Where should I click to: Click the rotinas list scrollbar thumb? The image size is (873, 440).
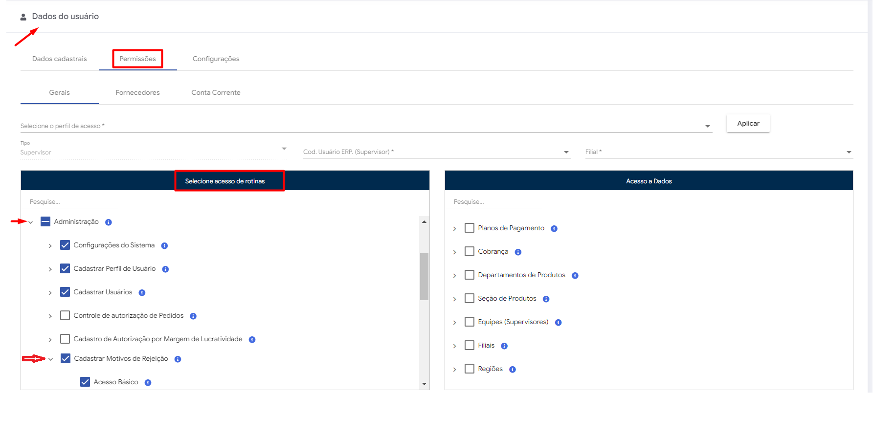[x=424, y=276]
